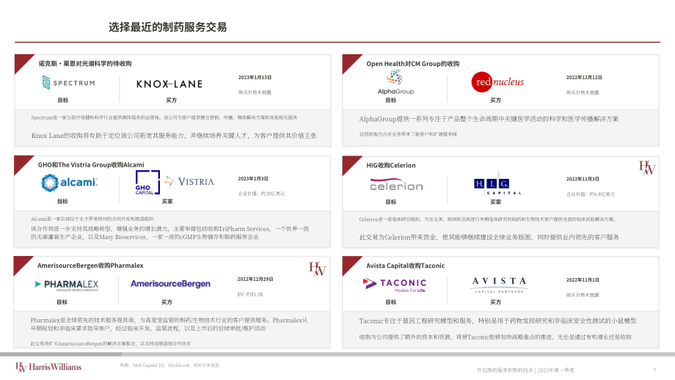
Task: Select heading HIG收购Celerion
Action: pos(391,165)
